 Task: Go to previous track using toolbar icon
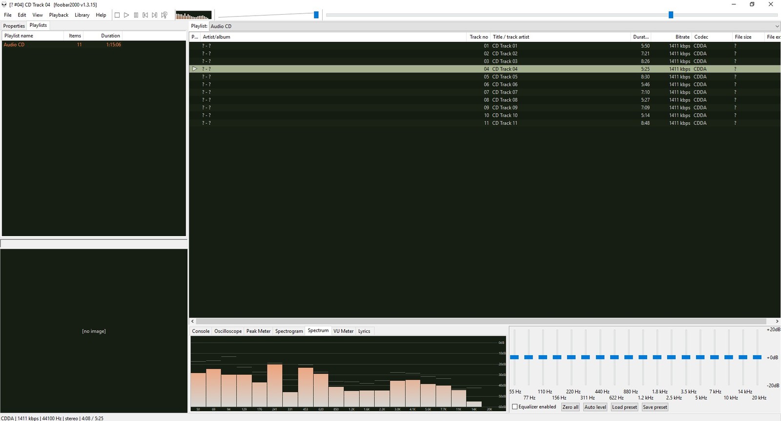click(145, 15)
